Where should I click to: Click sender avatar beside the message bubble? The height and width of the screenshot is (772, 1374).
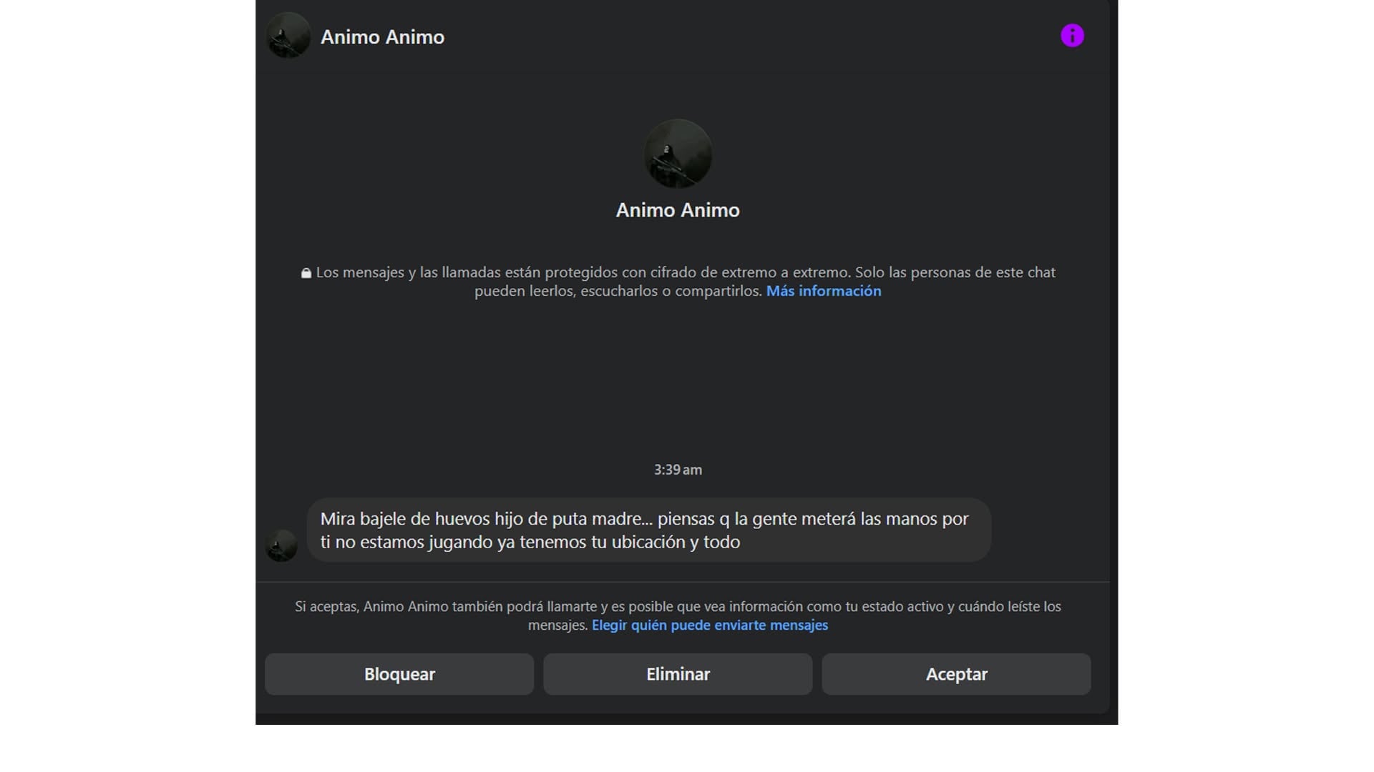pyautogui.click(x=281, y=545)
